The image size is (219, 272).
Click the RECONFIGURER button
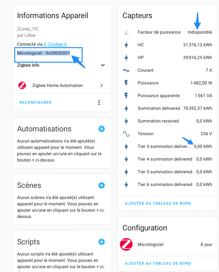(x=36, y=103)
